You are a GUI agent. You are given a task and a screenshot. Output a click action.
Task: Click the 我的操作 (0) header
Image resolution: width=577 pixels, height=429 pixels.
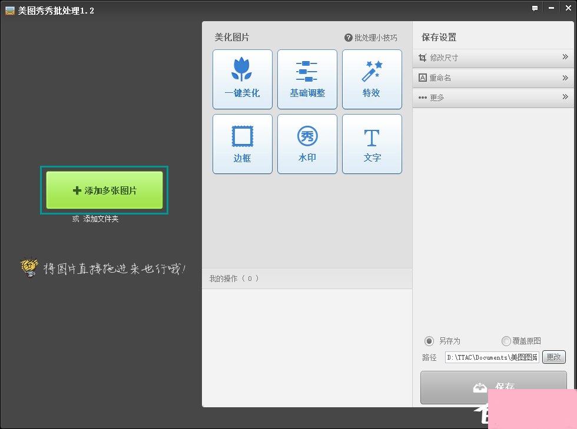(x=307, y=279)
